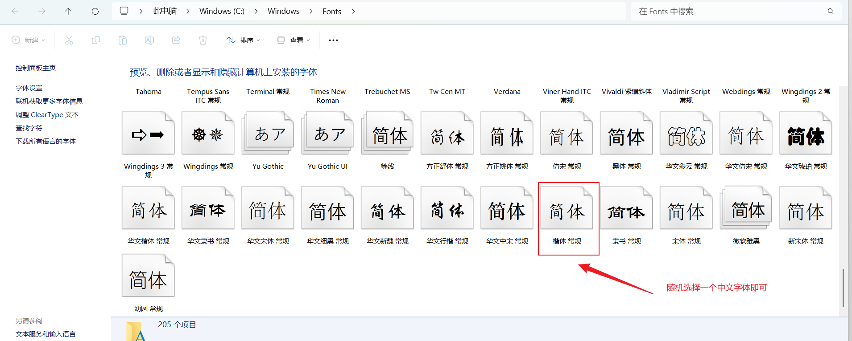Image resolution: width=852 pixels, height=341 pixels.
Task: Expand chevron after 此电脑 in breadcrumb
Action: click(x=188, y=12)
